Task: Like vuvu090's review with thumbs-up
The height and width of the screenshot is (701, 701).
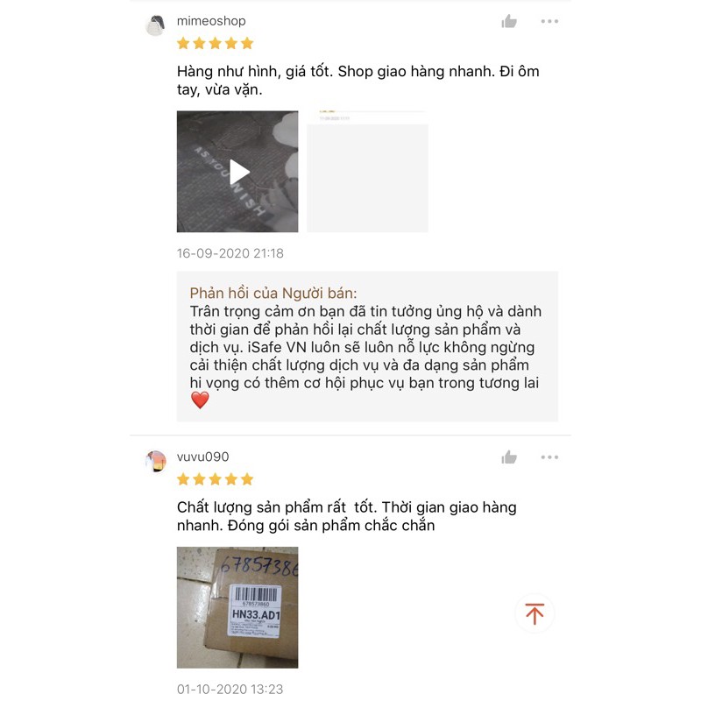Action: pyautogui.click(x=509, y=457)
